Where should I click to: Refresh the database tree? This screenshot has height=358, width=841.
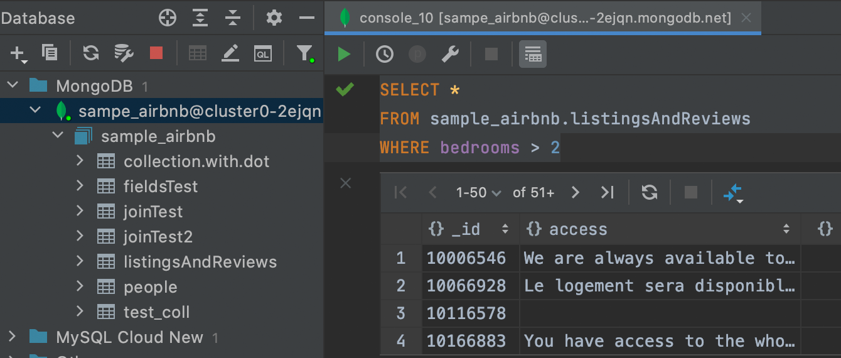pos(92,53)
